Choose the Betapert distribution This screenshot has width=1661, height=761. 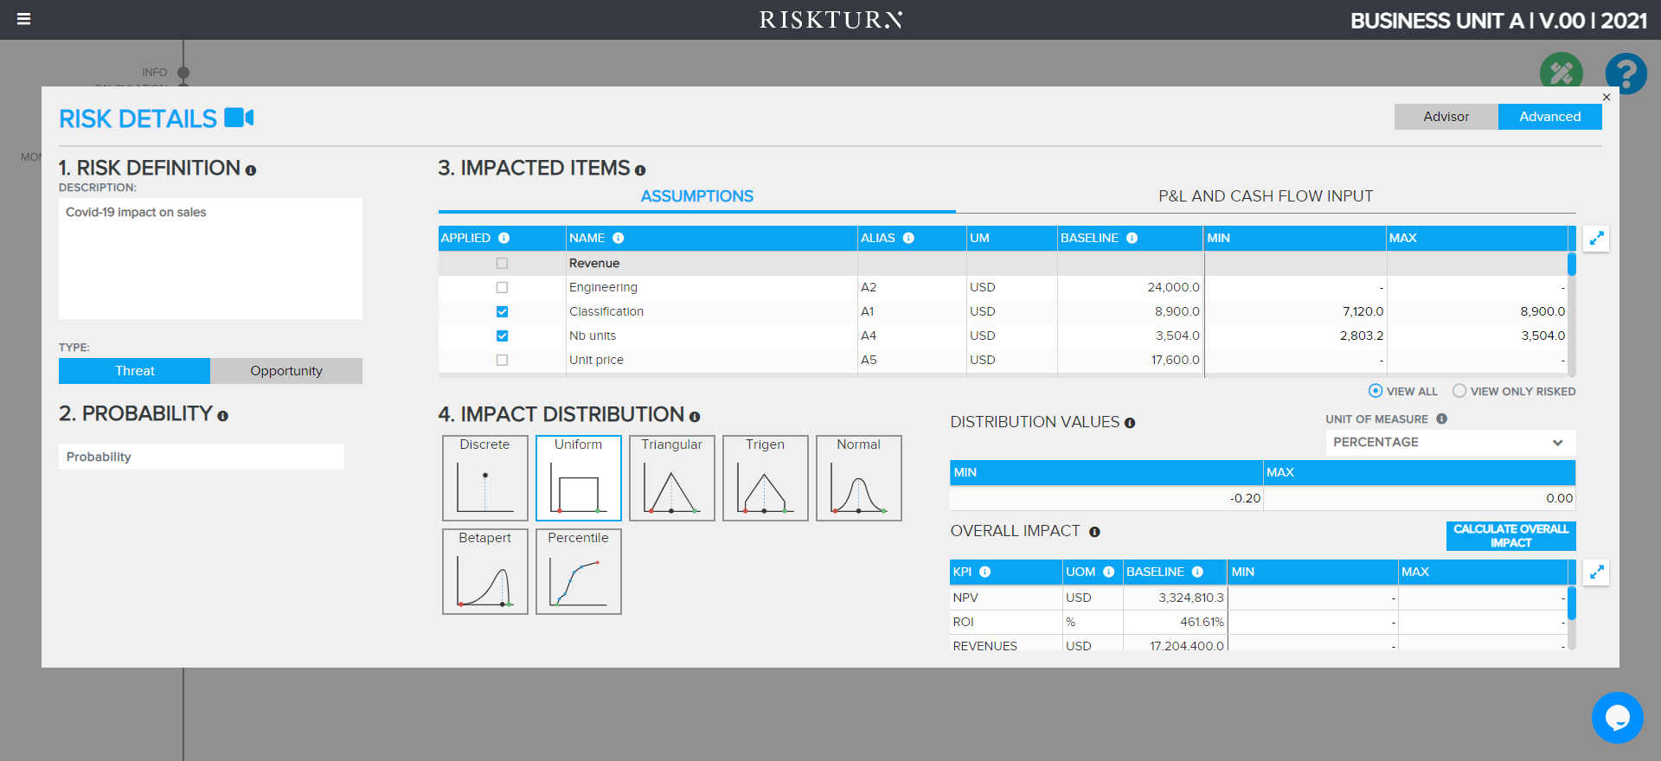(484, 572)
